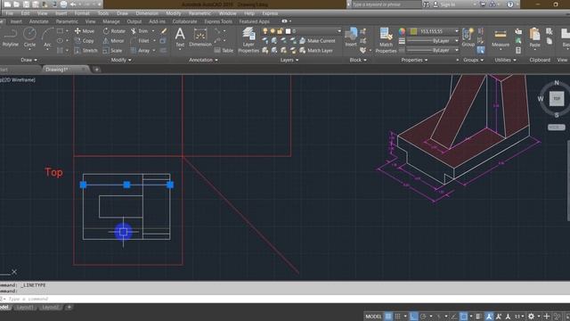
Task: Click the color wheel icon in Properties
Action: pos(402,31)
